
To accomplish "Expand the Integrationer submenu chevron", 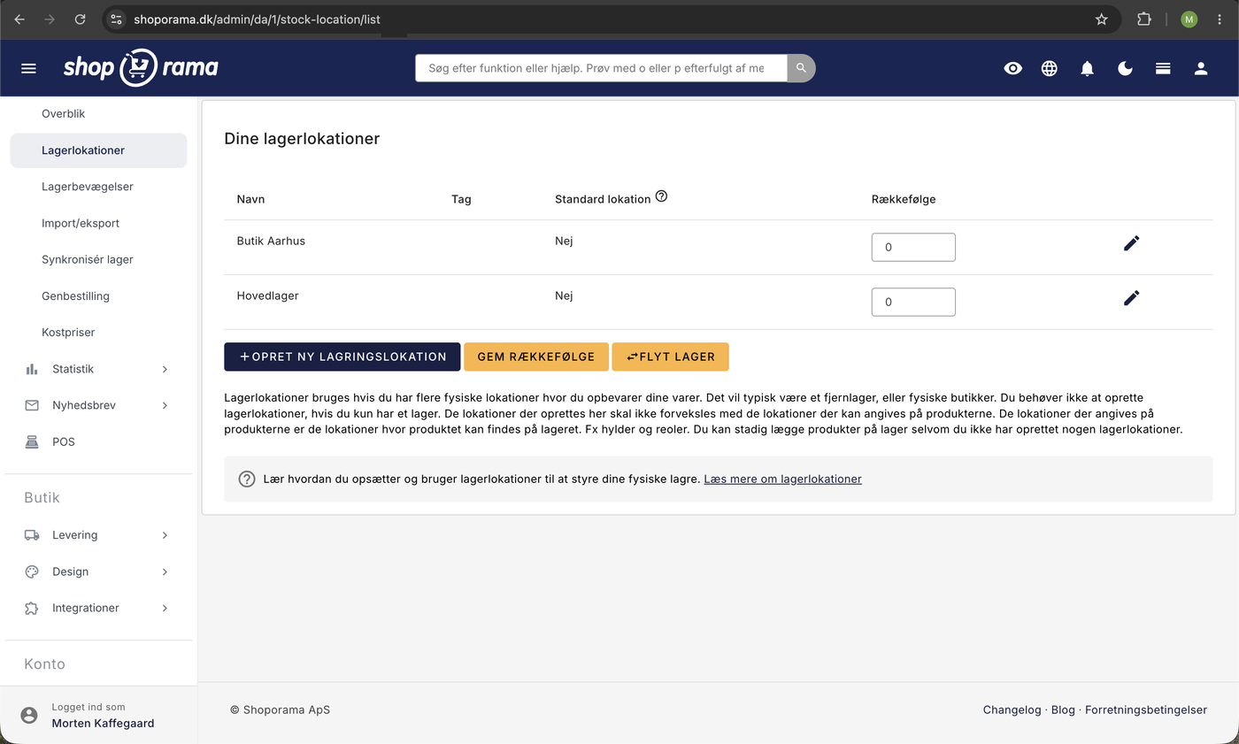I will [x=165, y=608].
